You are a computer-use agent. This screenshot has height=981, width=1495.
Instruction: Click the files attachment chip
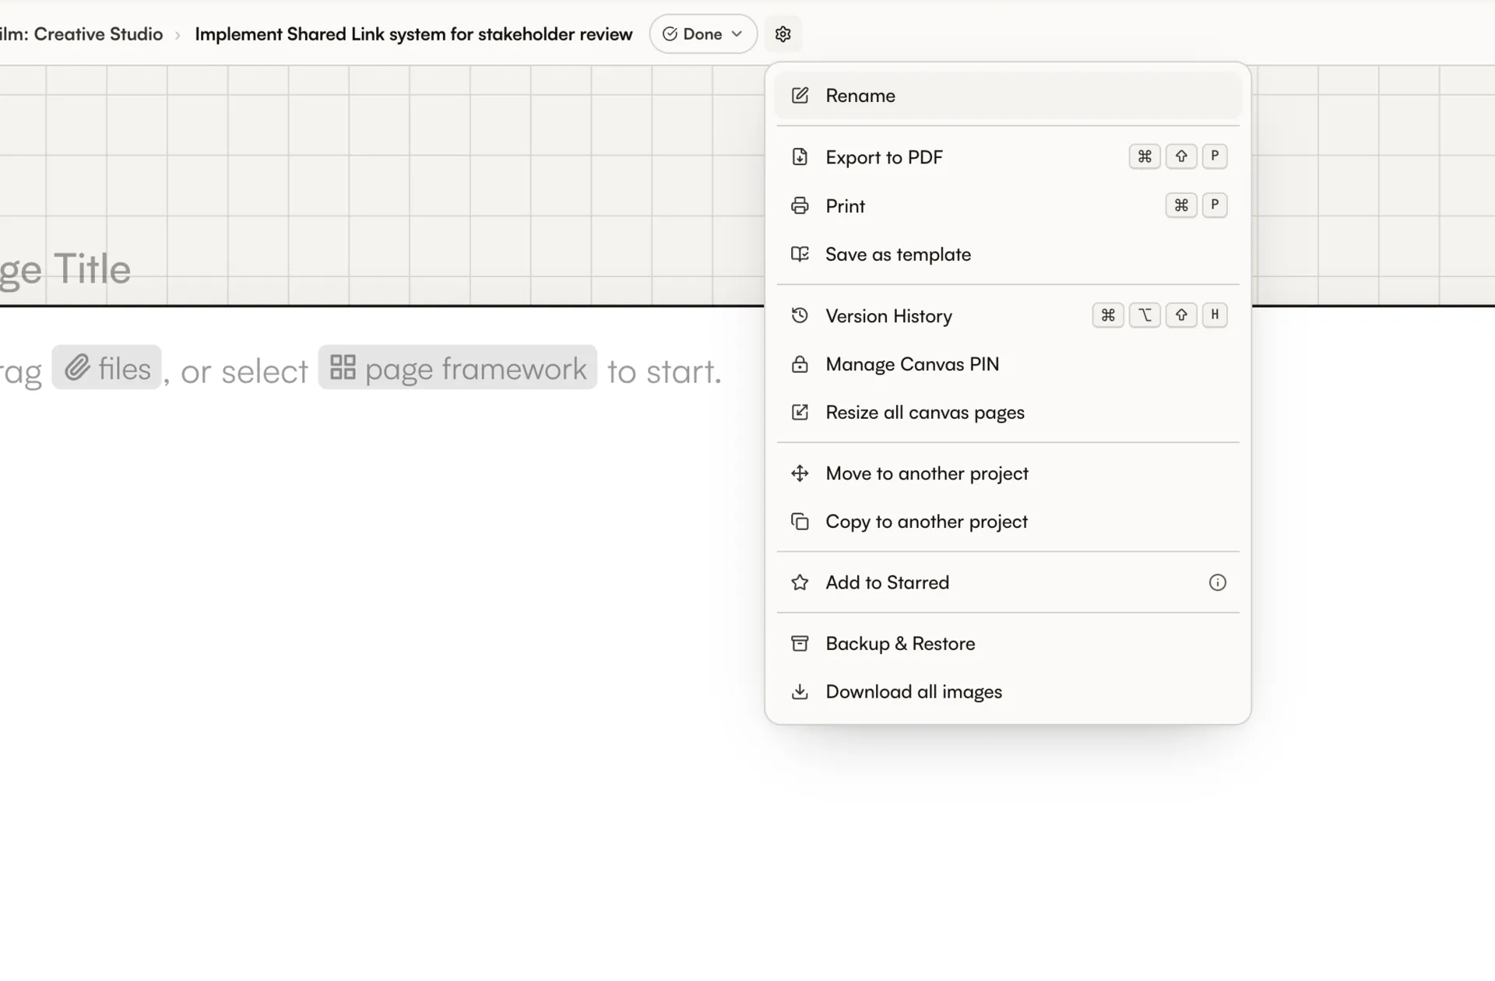107,367
